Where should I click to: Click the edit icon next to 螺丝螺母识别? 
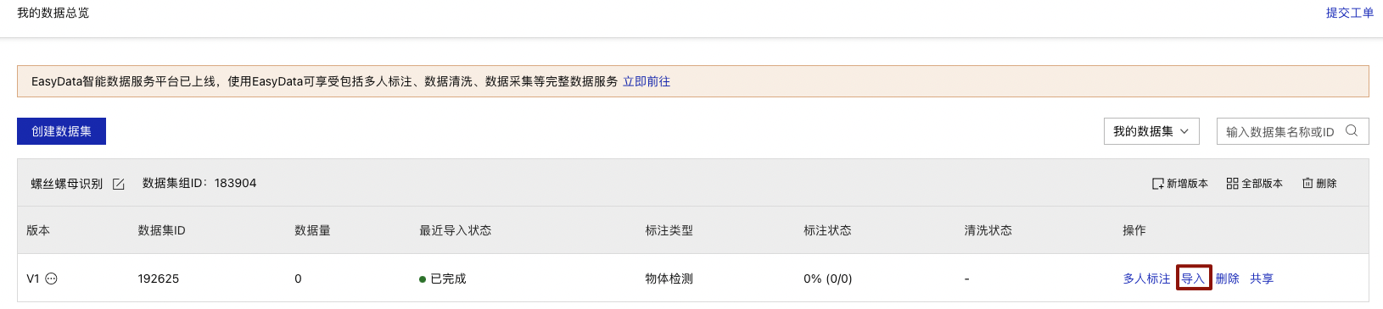119,184
